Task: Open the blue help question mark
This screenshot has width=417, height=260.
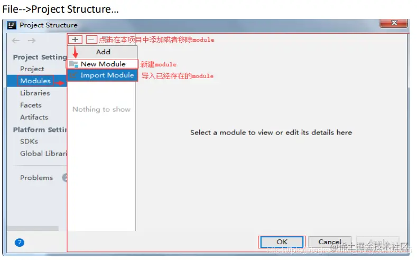Action: tap(20, 243)
